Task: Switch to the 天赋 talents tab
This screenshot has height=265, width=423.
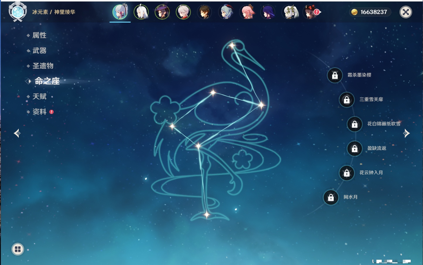Action: [x=40, y=96]
